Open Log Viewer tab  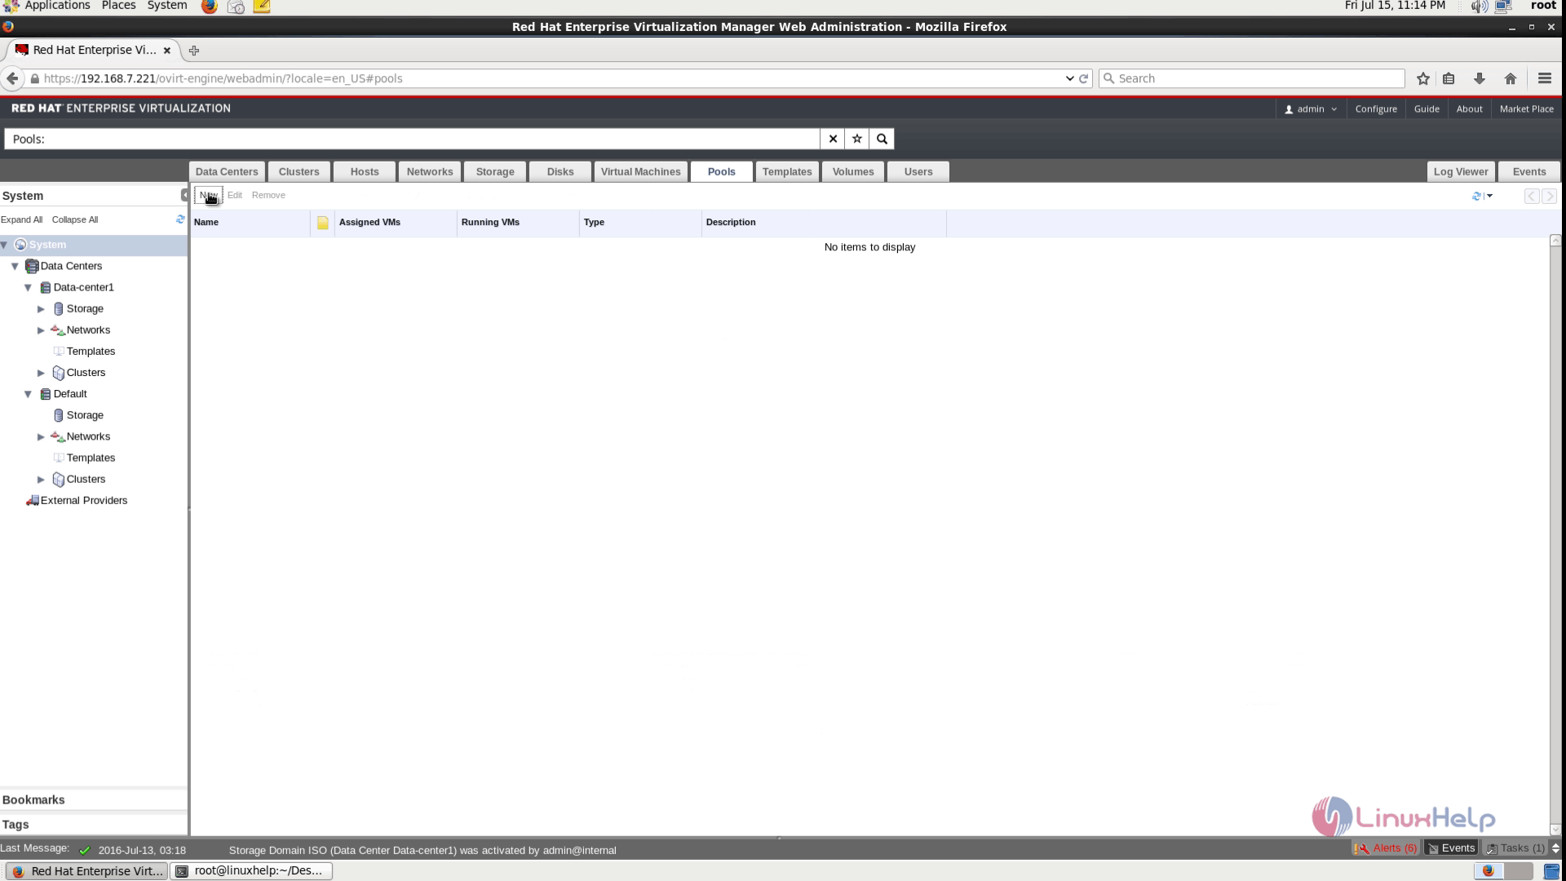(x=1461, y=171)
